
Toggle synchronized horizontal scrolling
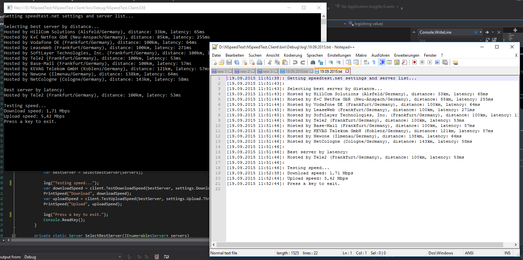coord(356,62)
